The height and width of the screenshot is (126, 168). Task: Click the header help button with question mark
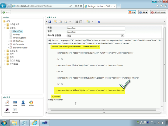143,12
